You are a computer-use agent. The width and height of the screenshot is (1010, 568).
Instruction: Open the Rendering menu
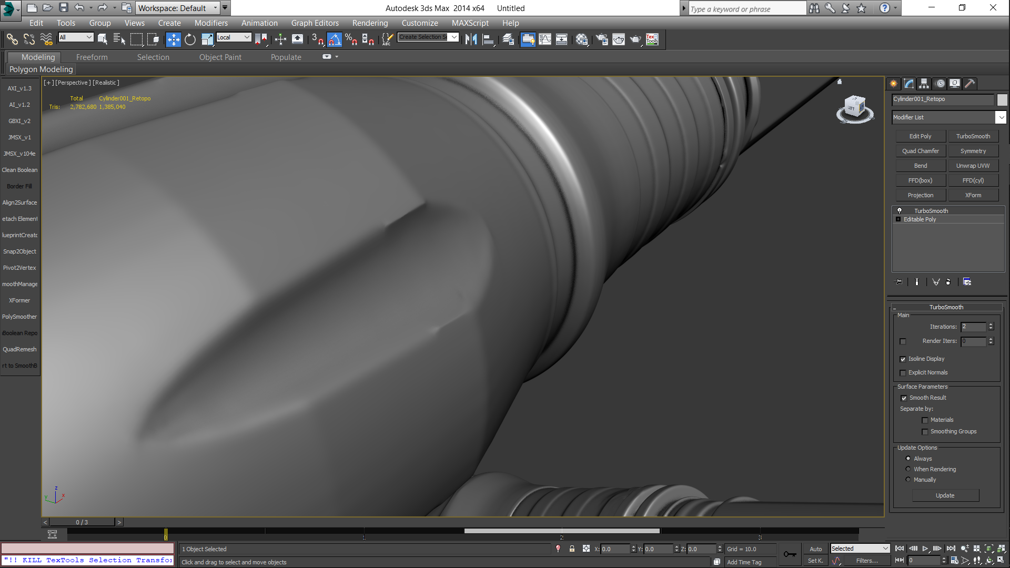[370, 23]
